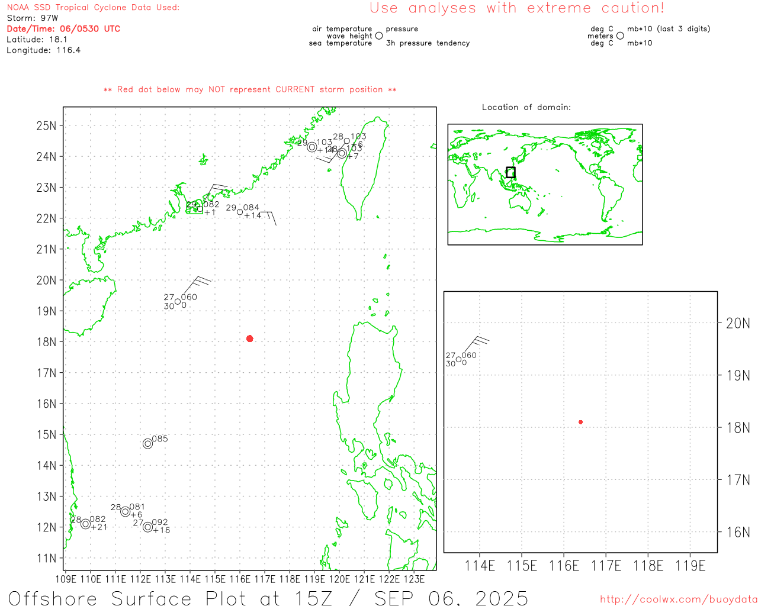
Task: Click the red storm dot in zoomed inset map
Action: point(581,422)
